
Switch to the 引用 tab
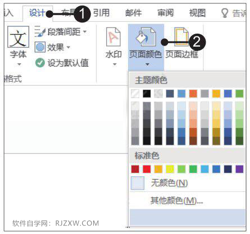tap(101, 13)
